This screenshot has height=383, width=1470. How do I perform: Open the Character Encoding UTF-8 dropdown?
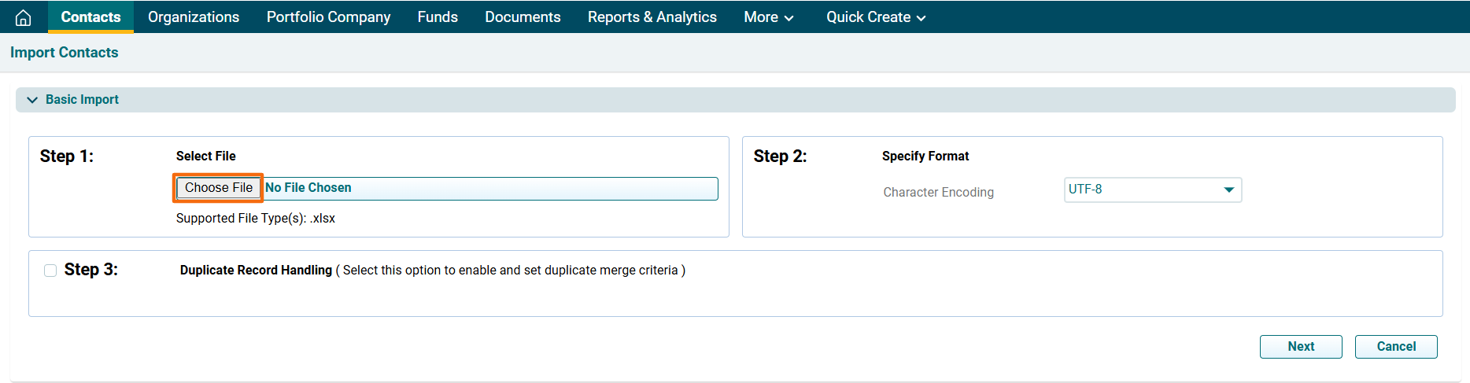tap(1152, 190)
